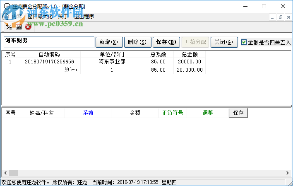Click the horizontal scrollbar right arrow
Screen dimensions: 293x186
click(x=288, y=173)
